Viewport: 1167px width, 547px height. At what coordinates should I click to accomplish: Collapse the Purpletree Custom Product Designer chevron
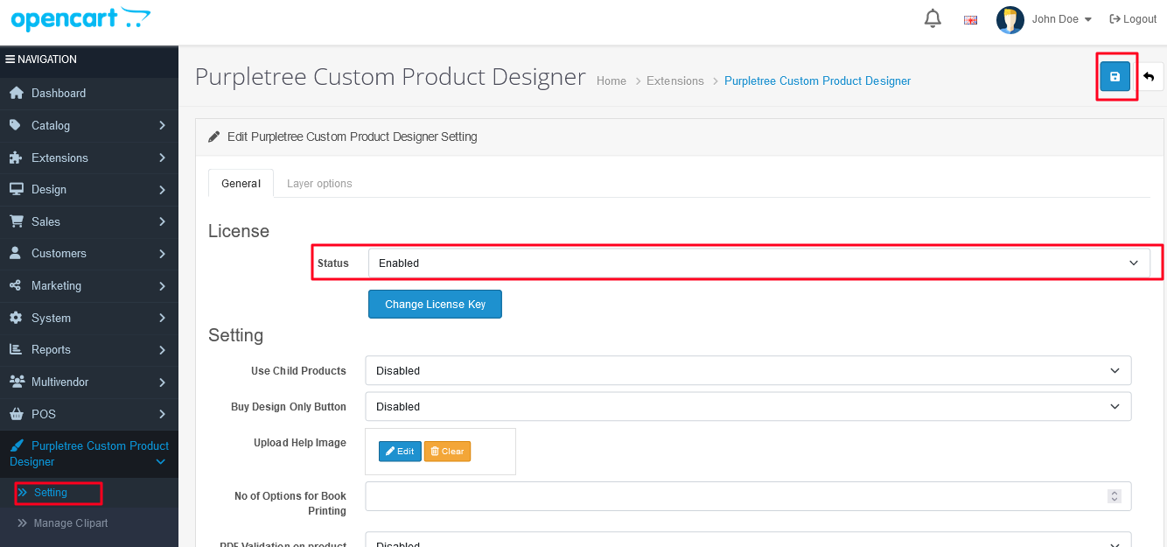tap(161, 462)
